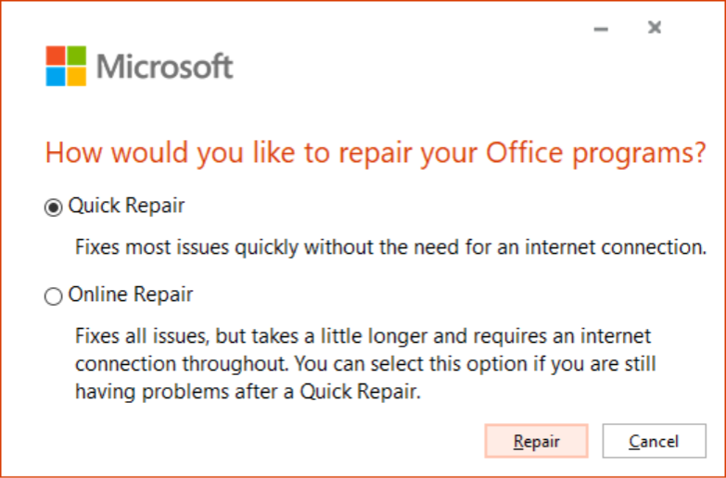Click the repair question heading
The width and height of the screenshot is (726, 478).
click(x=376, y=153)
